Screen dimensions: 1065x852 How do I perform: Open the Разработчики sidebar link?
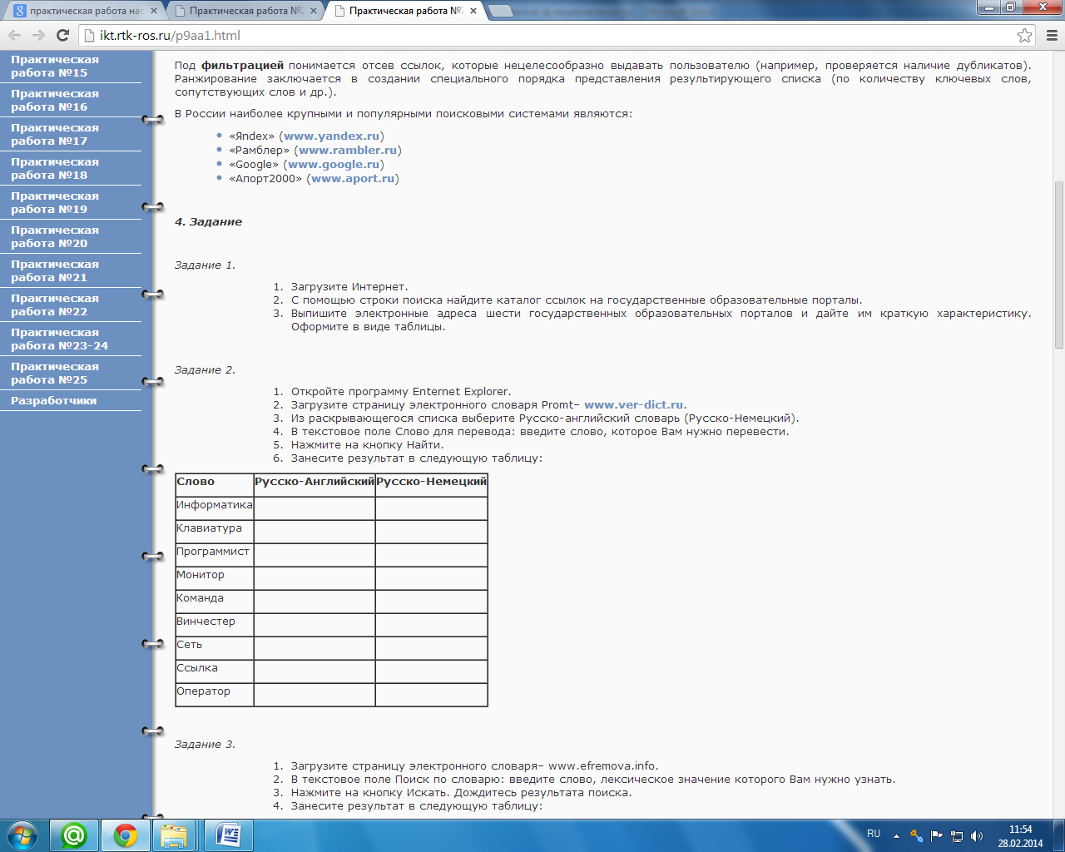point(54,401)
